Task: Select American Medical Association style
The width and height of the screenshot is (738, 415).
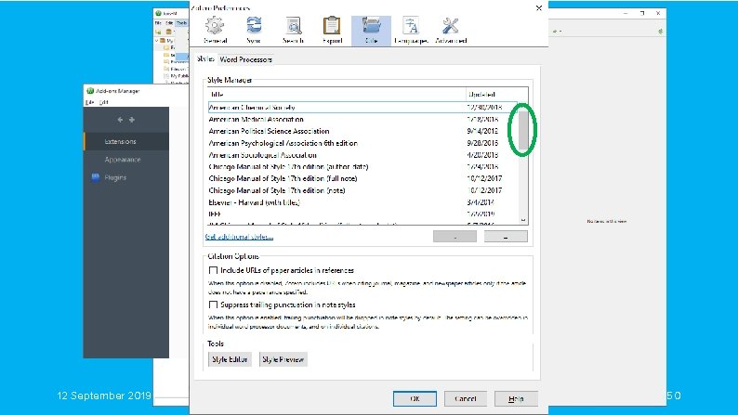Action: coord(362,120)
